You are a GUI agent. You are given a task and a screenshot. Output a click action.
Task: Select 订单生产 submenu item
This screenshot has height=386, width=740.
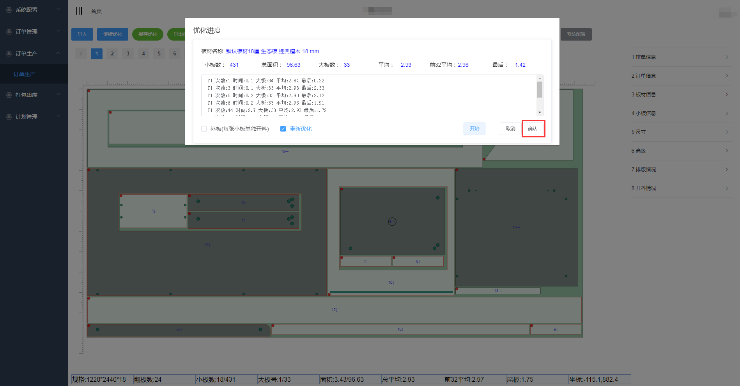[x=25, y=74]
